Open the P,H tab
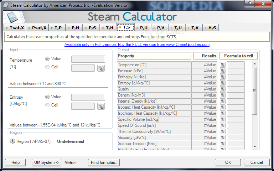The image size is (274, 171). pyautogui.click(x=74, y=28)
